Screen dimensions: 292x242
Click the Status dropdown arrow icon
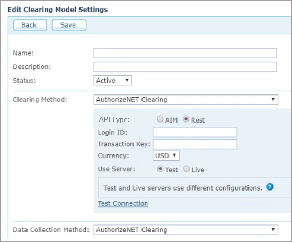127,80
